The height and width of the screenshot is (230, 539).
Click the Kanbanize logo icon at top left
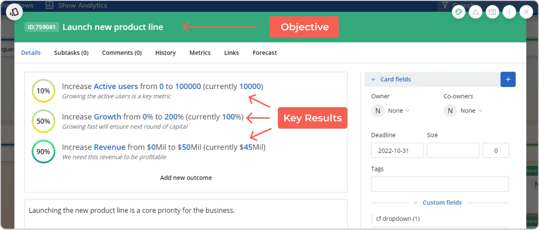pos(14,12)
